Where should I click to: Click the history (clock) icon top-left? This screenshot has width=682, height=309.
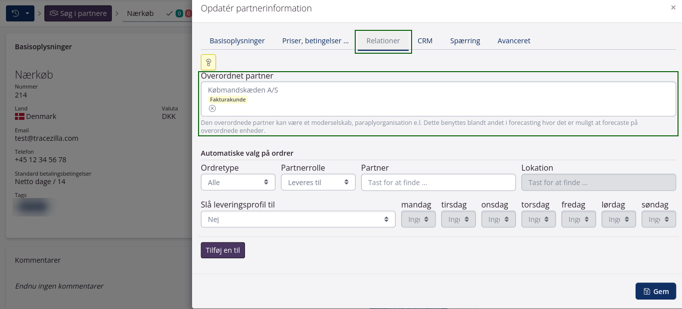coord(15,13)
